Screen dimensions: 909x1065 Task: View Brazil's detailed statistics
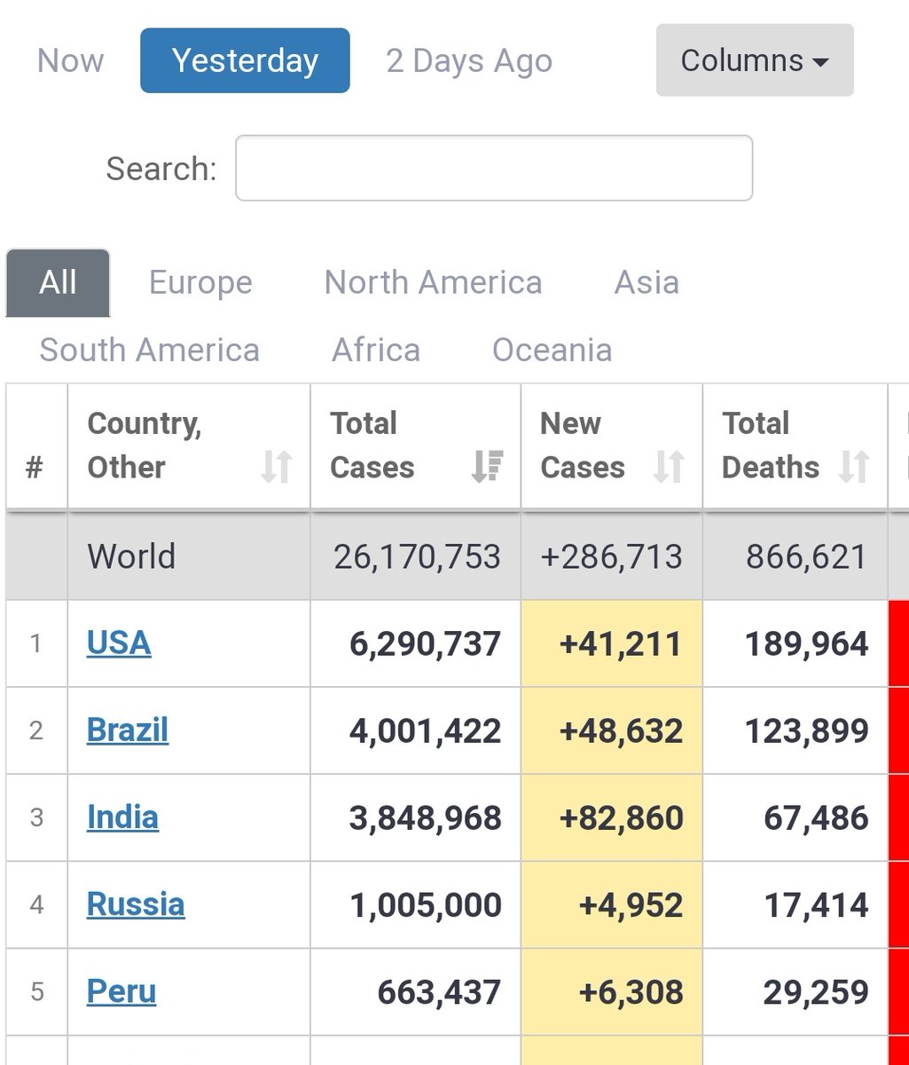(x=127, y=730)
